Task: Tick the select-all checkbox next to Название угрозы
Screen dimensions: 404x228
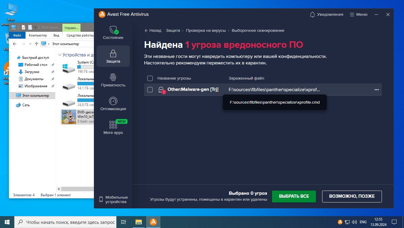Action: click(x=150, y=78)
